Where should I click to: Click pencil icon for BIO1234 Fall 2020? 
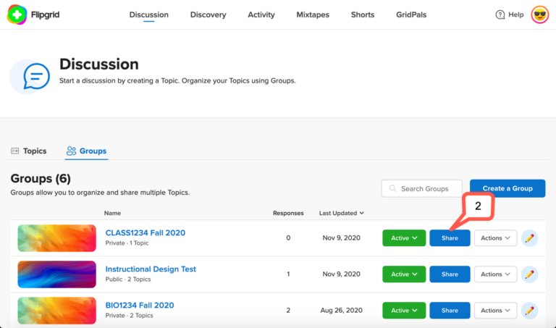tap(529, 311)
